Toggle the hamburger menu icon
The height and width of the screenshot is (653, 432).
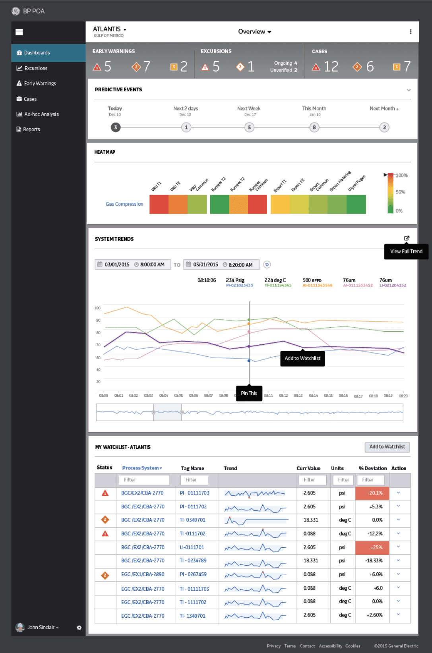[19, 32]
